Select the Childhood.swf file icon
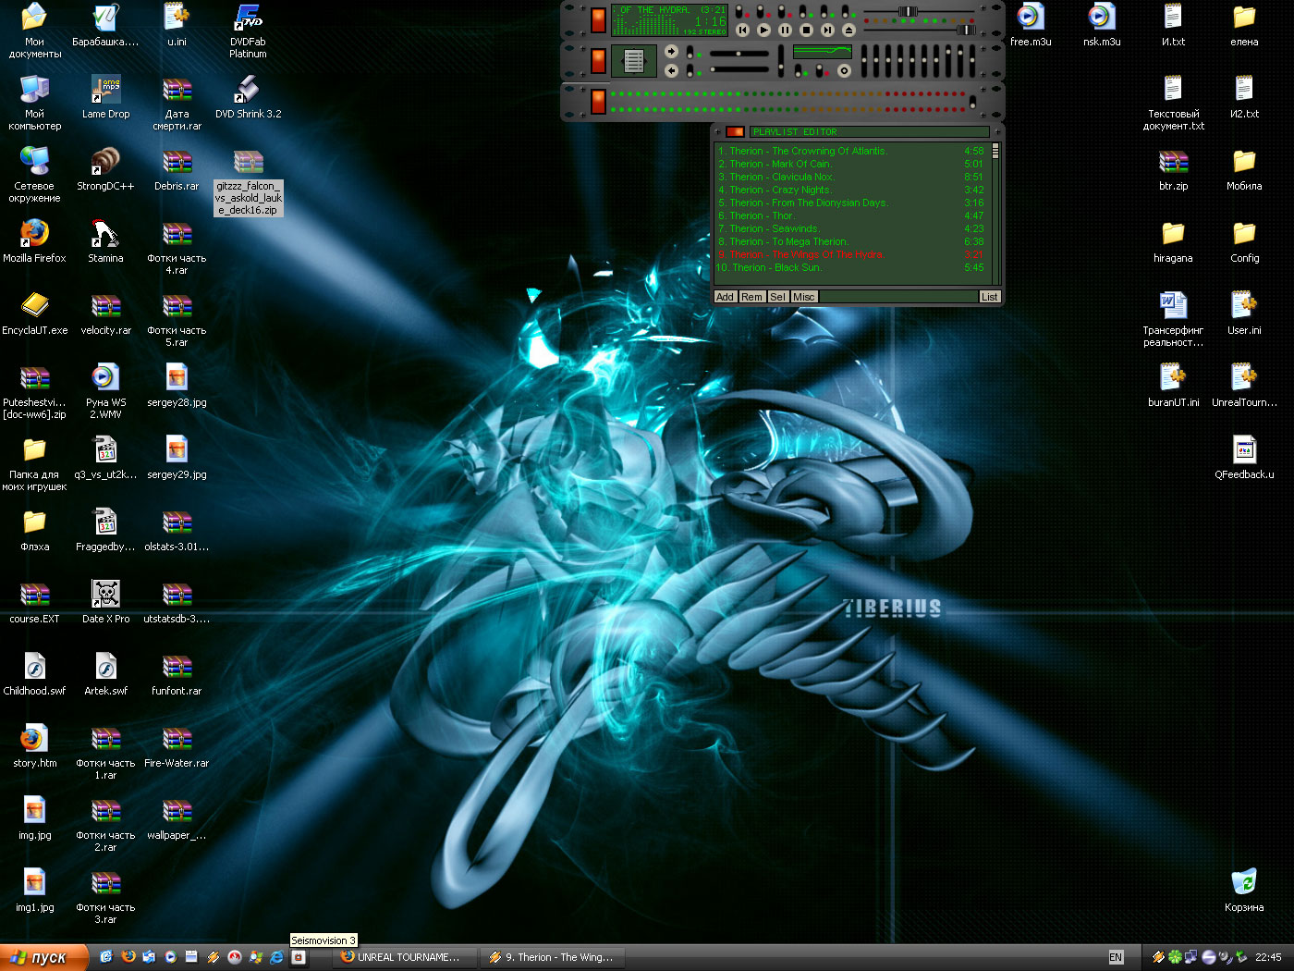The image size is (1294, 971). [x=34, y=673]
